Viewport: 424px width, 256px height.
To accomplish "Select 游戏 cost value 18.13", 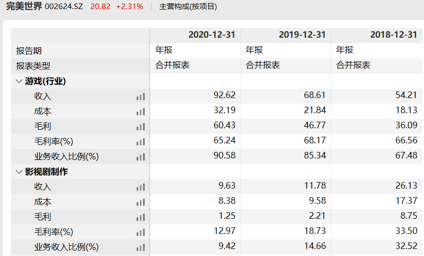I will [406, 111].
